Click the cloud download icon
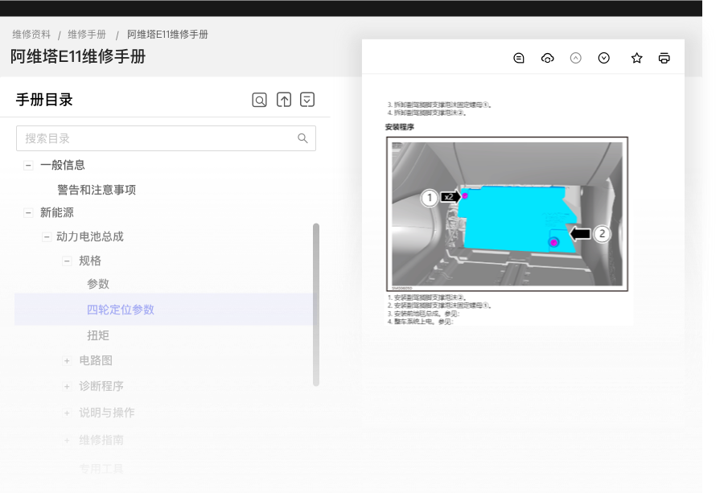Screen dimensions: 724x493 [547, 58]
